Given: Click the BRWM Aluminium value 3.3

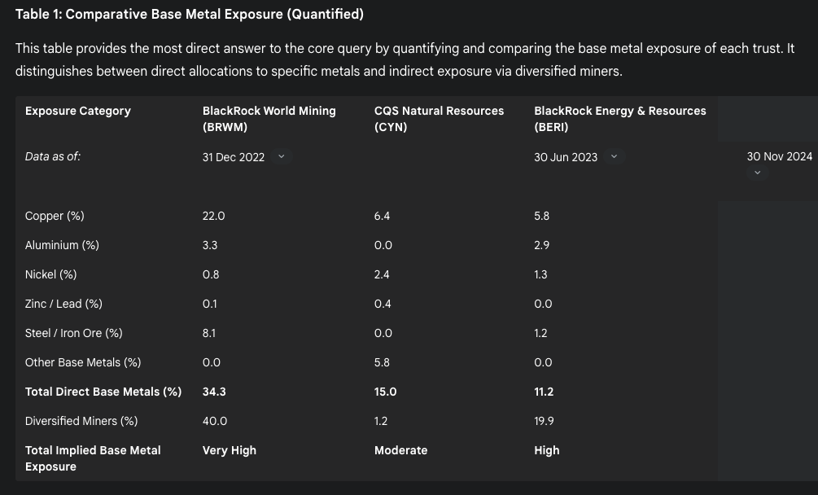Looking at the screenshot, I should (210, 245).
